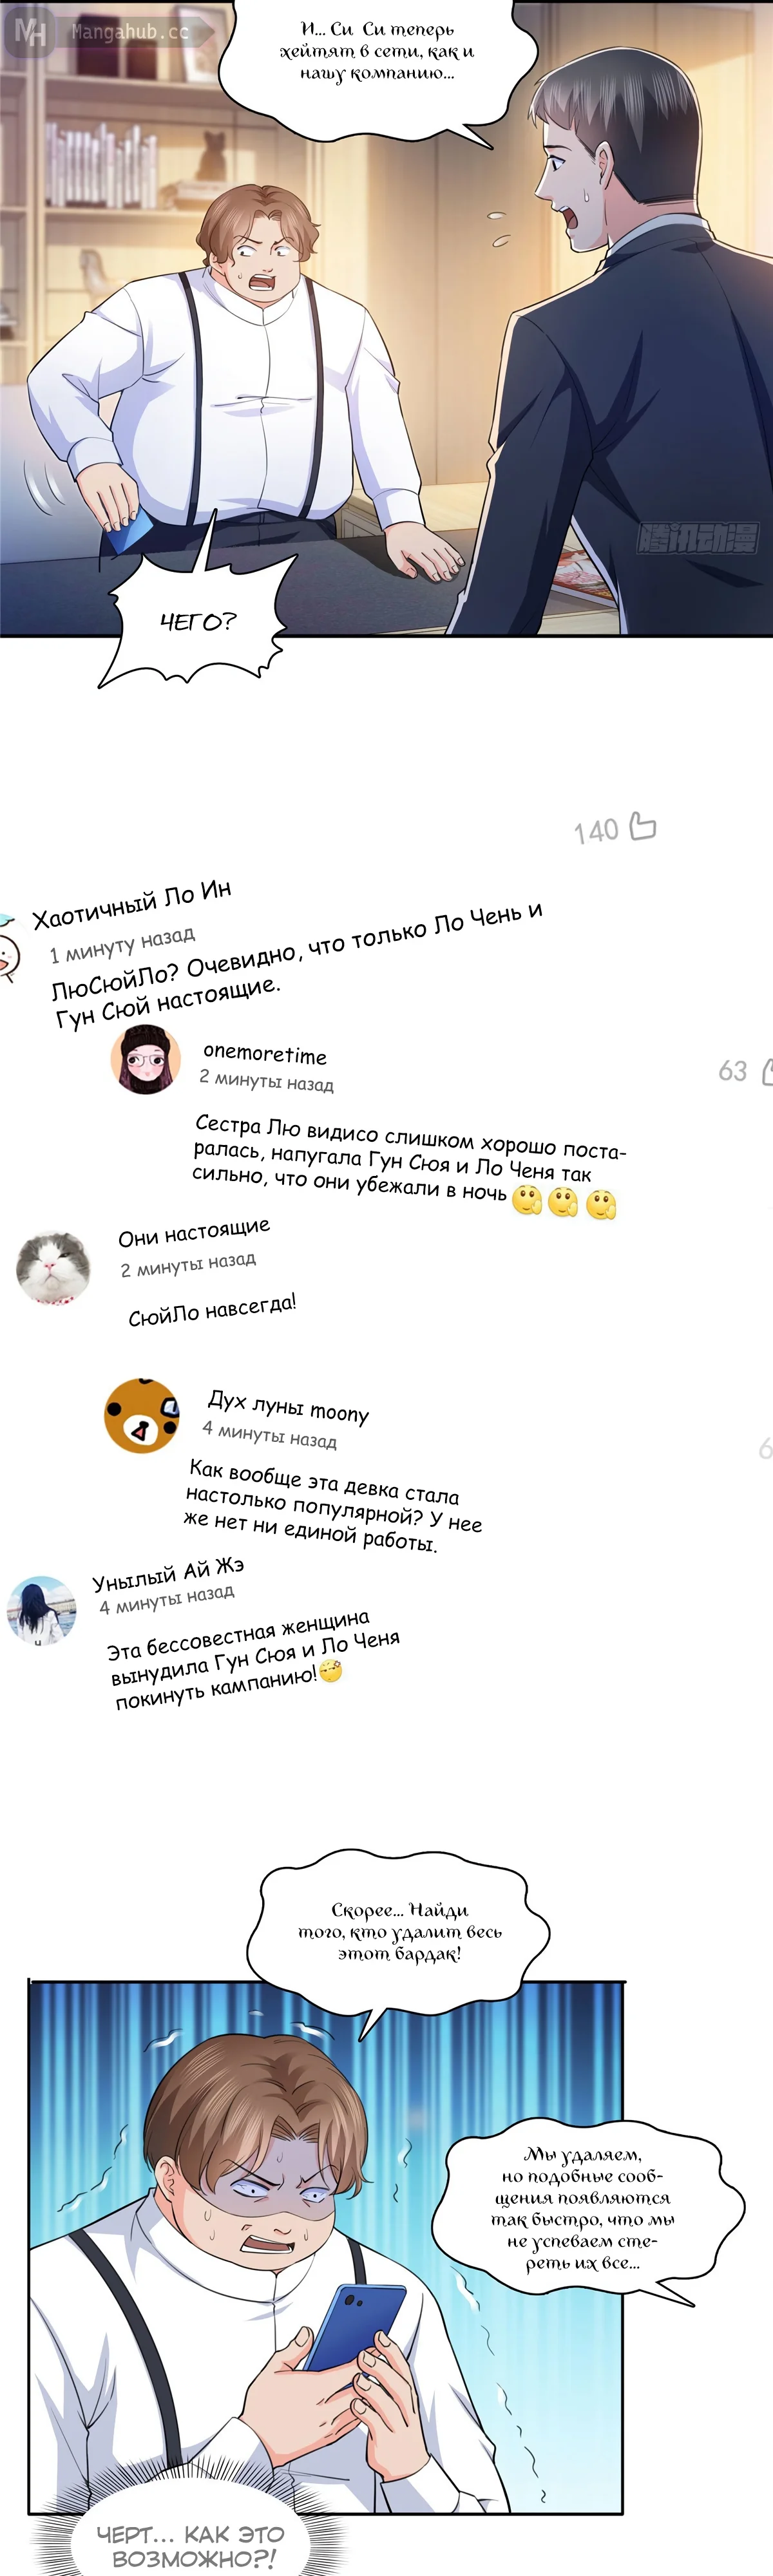This screenshot has width=773, height=2576.
Task: Click the grey cat avatar
Action: [x=53, y=1268]
